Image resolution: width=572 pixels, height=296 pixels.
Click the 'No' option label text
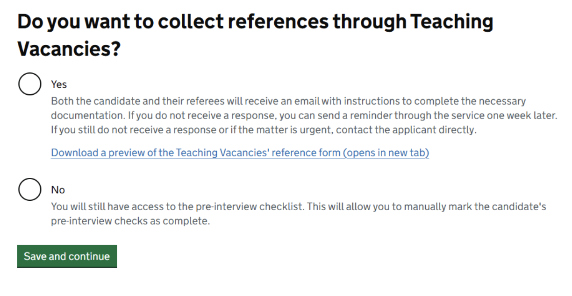tap(58, 190)
